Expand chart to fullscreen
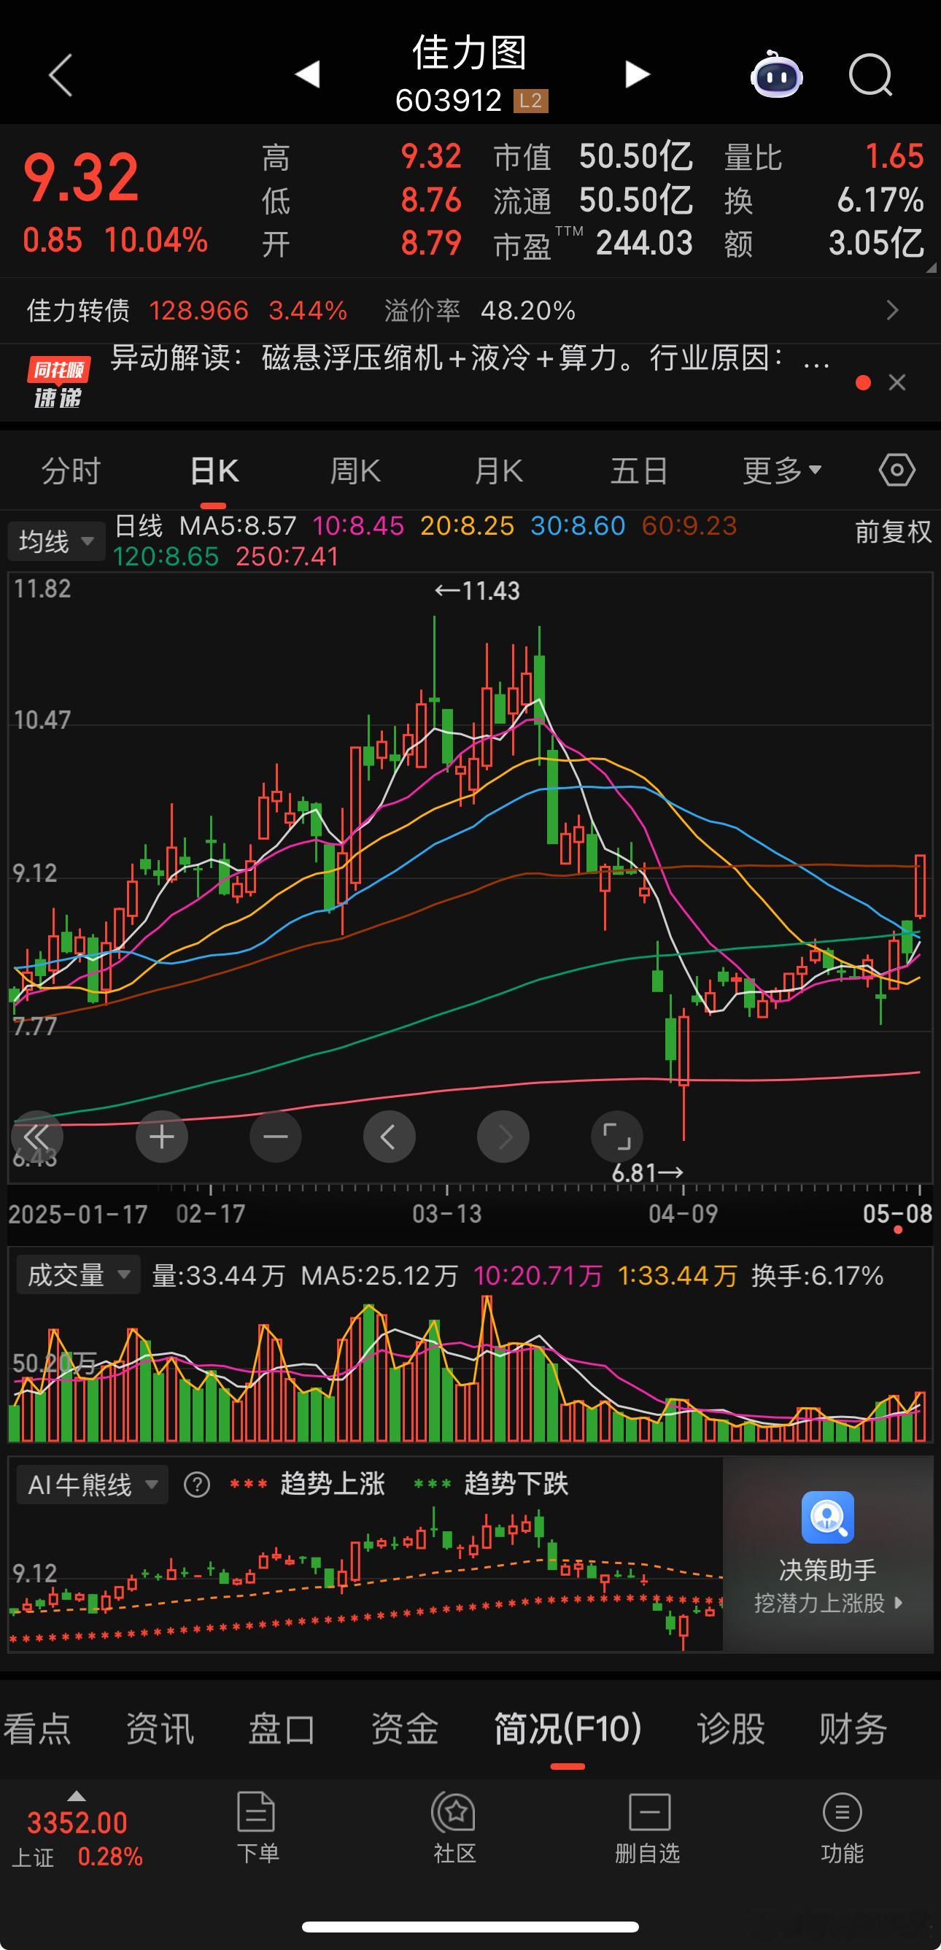The height and width of the screenshot is (1950, 941). click(x=616, y=1137)
